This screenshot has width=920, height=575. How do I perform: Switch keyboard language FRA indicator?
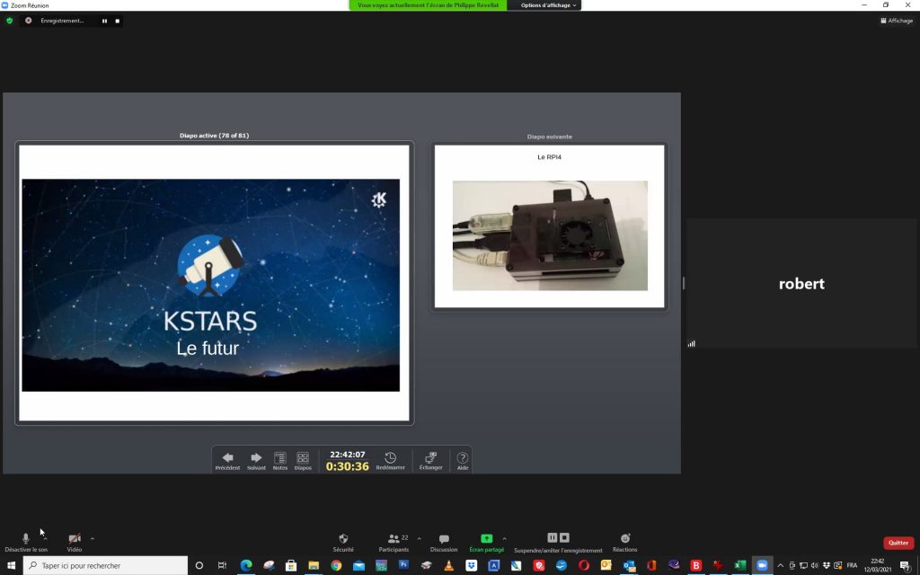tap(852, 566)
